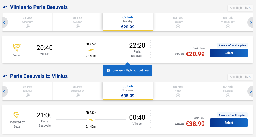Click the info icon in the tooltip

(108, 70)
